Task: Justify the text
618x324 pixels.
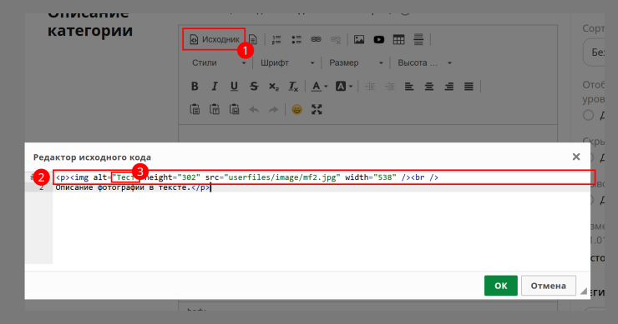Action: (x=469, y=86)
